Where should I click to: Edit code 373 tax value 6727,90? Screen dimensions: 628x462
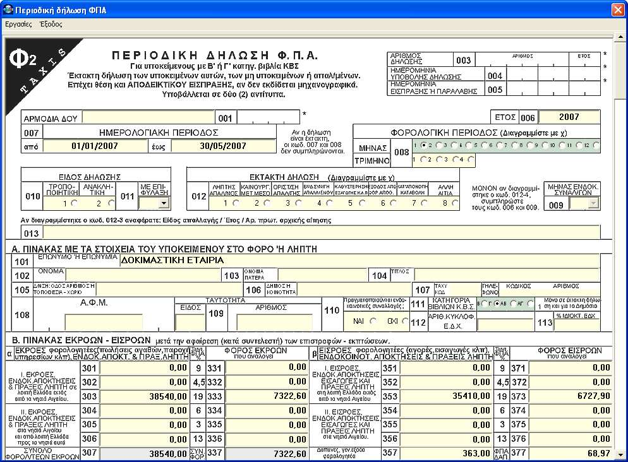coord(571,396)
